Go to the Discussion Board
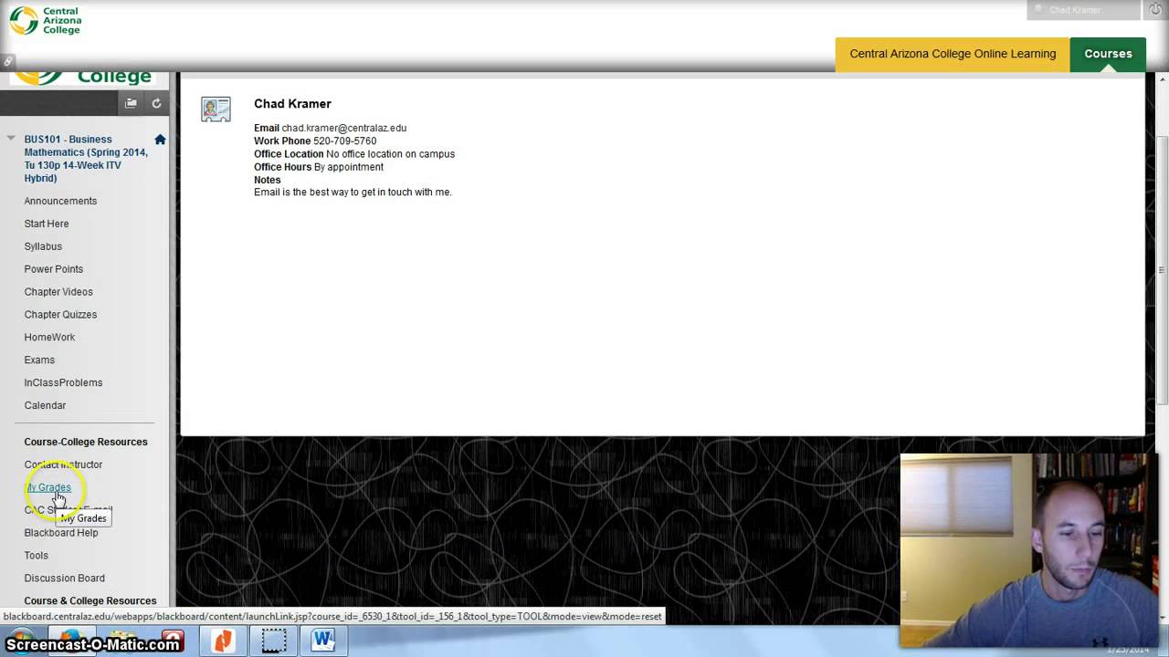This screenshot has height=657, width=1169. point(65,579)
